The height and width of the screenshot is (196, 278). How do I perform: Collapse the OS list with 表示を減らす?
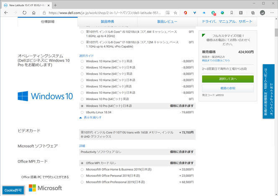pyautogui.click(x=90, y=117)
